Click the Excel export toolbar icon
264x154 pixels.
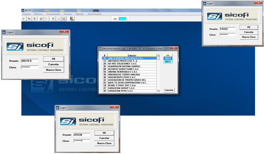[x=64, y=19]
